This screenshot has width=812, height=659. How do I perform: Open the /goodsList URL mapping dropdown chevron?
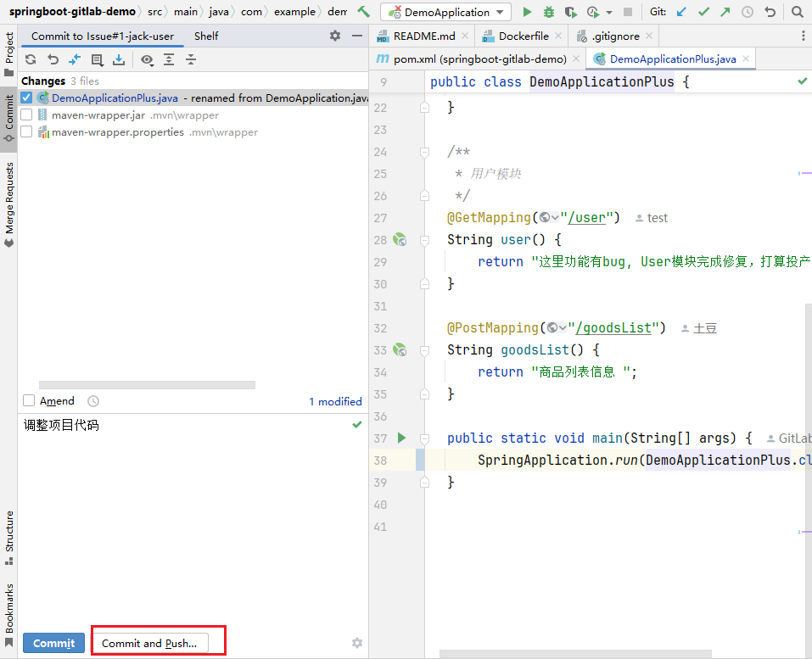click(563, 327)
